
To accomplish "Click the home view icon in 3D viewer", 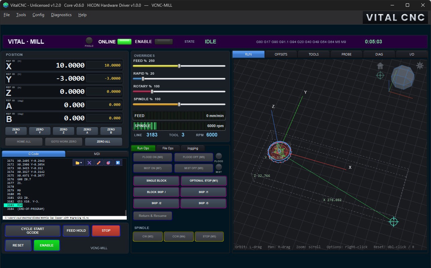I will [380, 66].
